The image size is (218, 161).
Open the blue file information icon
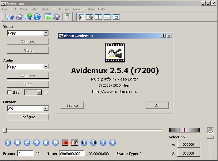[37, 17]
